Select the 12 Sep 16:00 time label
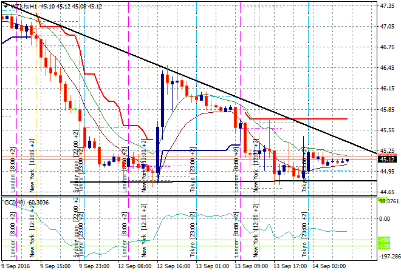Viewport: 401px width, 273px height. point(173,266)
